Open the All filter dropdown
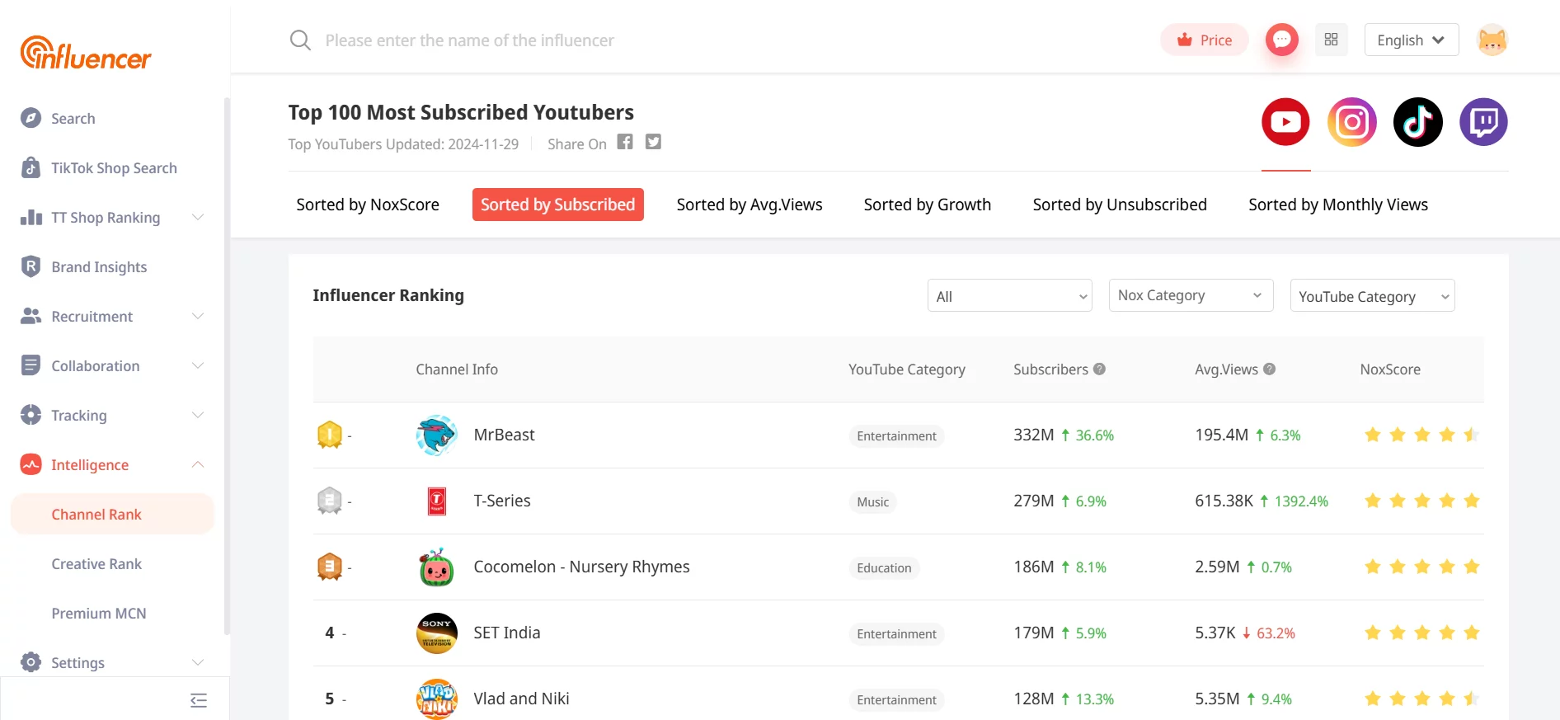Screen dimensions: 1560x720 pos(1010,295)
